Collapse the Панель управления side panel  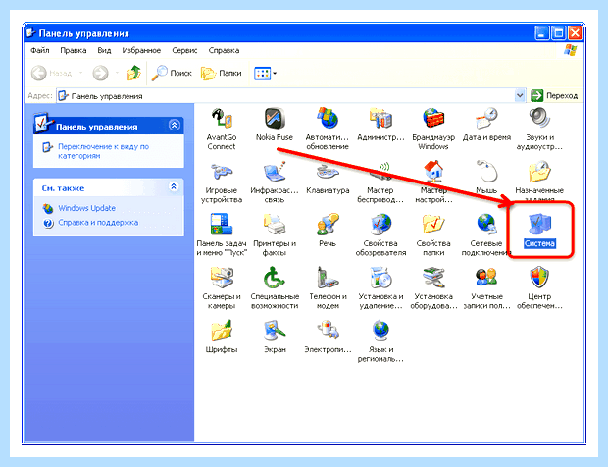(x=175, y=125)
